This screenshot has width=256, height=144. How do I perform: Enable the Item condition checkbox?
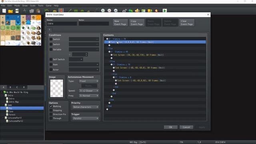coord(51,64)
